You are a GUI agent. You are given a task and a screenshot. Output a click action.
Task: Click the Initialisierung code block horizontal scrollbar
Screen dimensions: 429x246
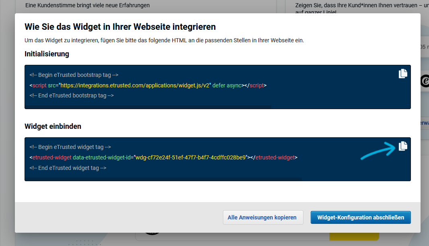pos(149,107)
